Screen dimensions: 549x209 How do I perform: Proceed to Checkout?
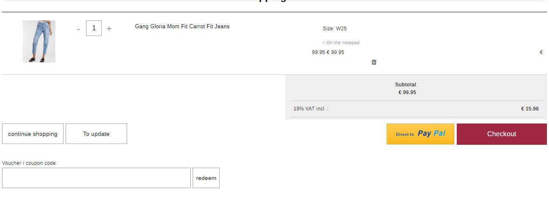point(501,134)
